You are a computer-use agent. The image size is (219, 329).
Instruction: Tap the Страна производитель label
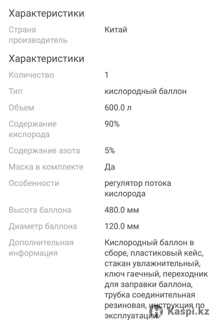[x=38, y=35]
